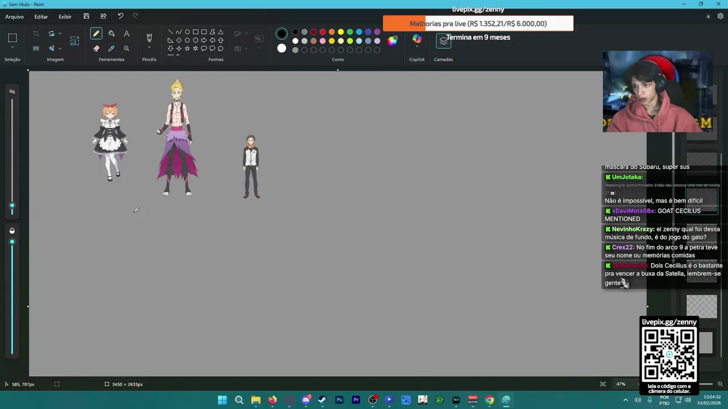Viewport: 728px width, 409px height.
Task: Pick the five-point Star shape
Action: [x=187, y=48]
